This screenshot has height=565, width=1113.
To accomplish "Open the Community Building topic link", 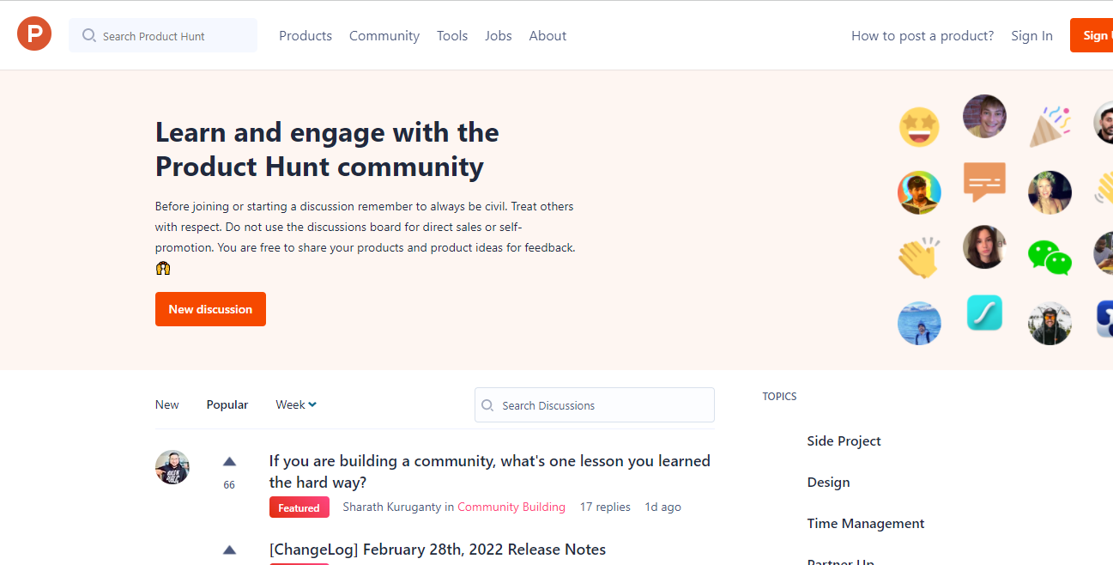I will point(511,507).
